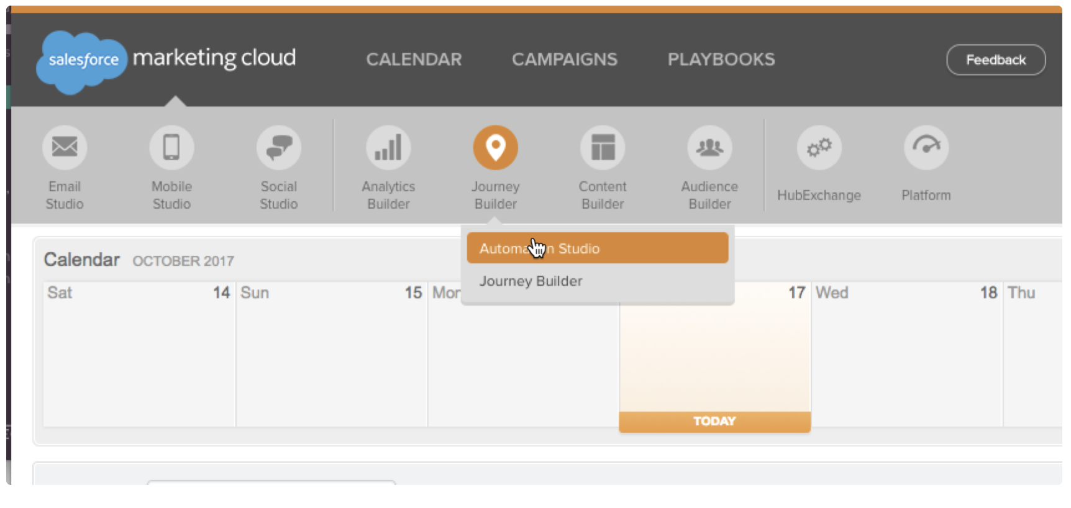Viewport: 1071px width, 508px height.
Task: Select Automation Studio from the dropdown
Action: [x=597, y=248]
